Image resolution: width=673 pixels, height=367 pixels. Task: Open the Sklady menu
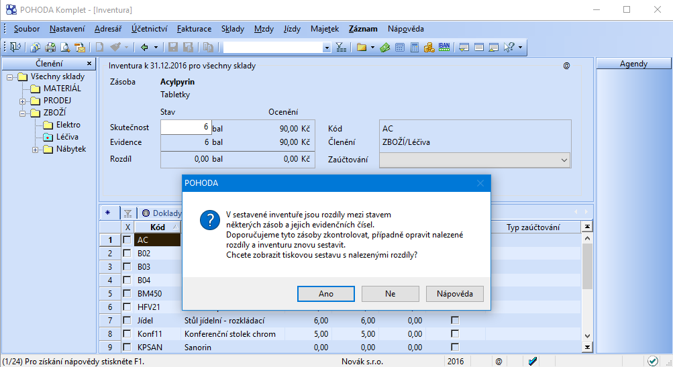(x=233, y=29)
